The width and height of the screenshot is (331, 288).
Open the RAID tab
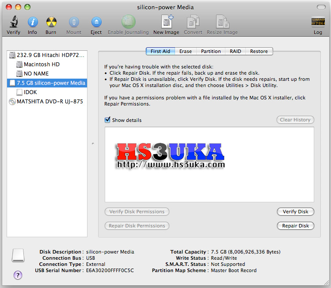[236, 51]
